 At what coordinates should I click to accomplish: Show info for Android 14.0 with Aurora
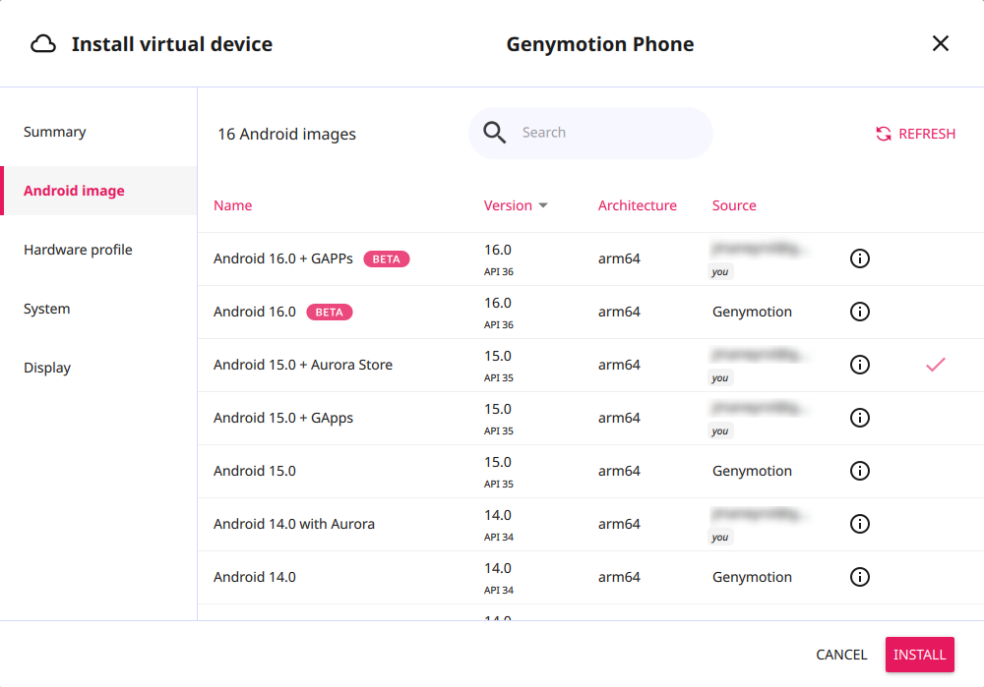pos(859,524)
